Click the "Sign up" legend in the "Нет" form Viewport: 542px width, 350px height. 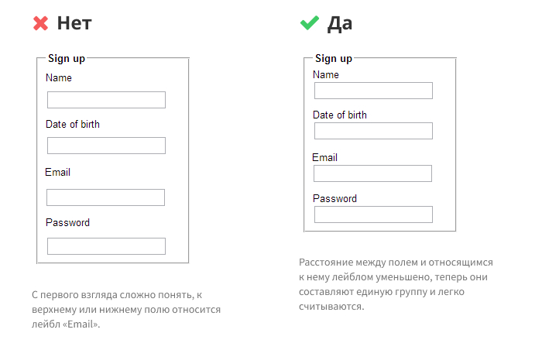tap(67, 59)
